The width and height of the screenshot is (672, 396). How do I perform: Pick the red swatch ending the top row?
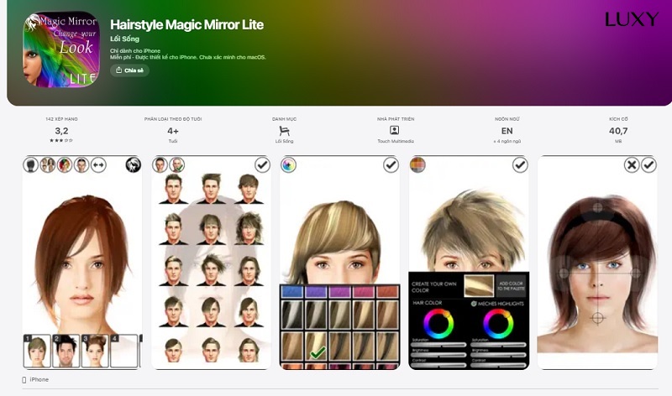[387, 292]
